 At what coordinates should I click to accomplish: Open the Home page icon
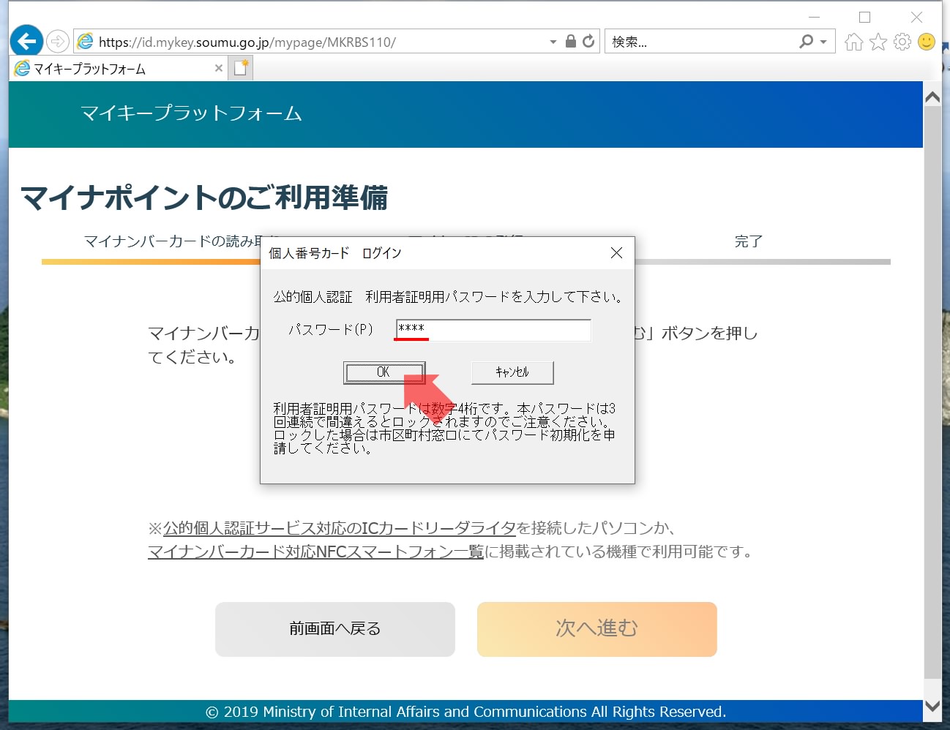pyautogui.click(x=853, y=42)
